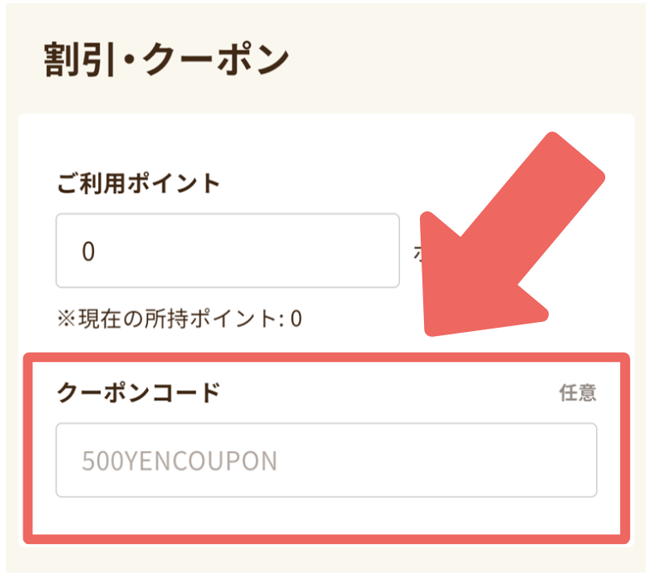Click the クーポンコード label

[x=138, y=392]
